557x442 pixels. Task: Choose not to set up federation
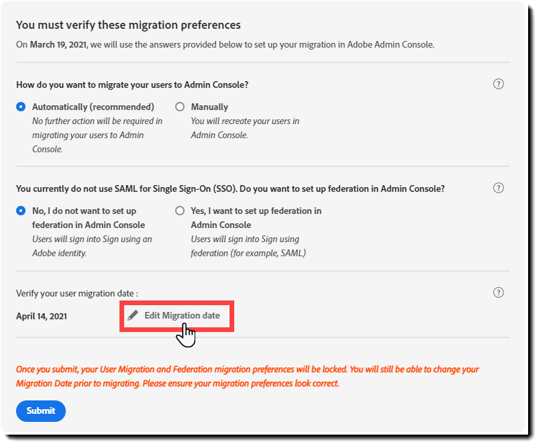coord(21,210)
